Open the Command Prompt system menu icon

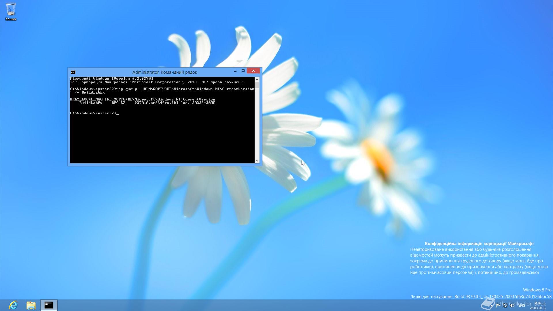[73, 72]
